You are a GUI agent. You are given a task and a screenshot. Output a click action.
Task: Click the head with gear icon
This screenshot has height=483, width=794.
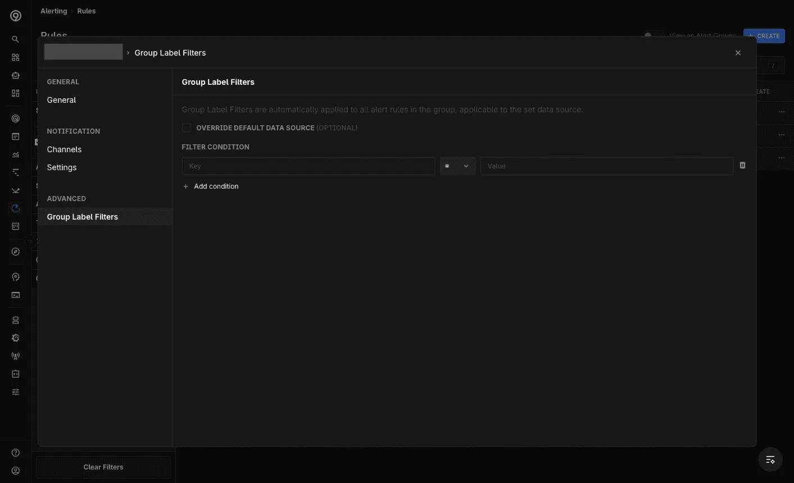pos(16,277)
